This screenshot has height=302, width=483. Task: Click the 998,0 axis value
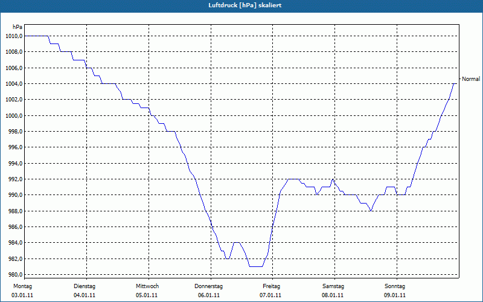coord(15,132)
